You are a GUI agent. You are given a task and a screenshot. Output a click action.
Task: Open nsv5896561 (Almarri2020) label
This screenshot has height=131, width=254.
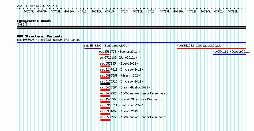121,75
